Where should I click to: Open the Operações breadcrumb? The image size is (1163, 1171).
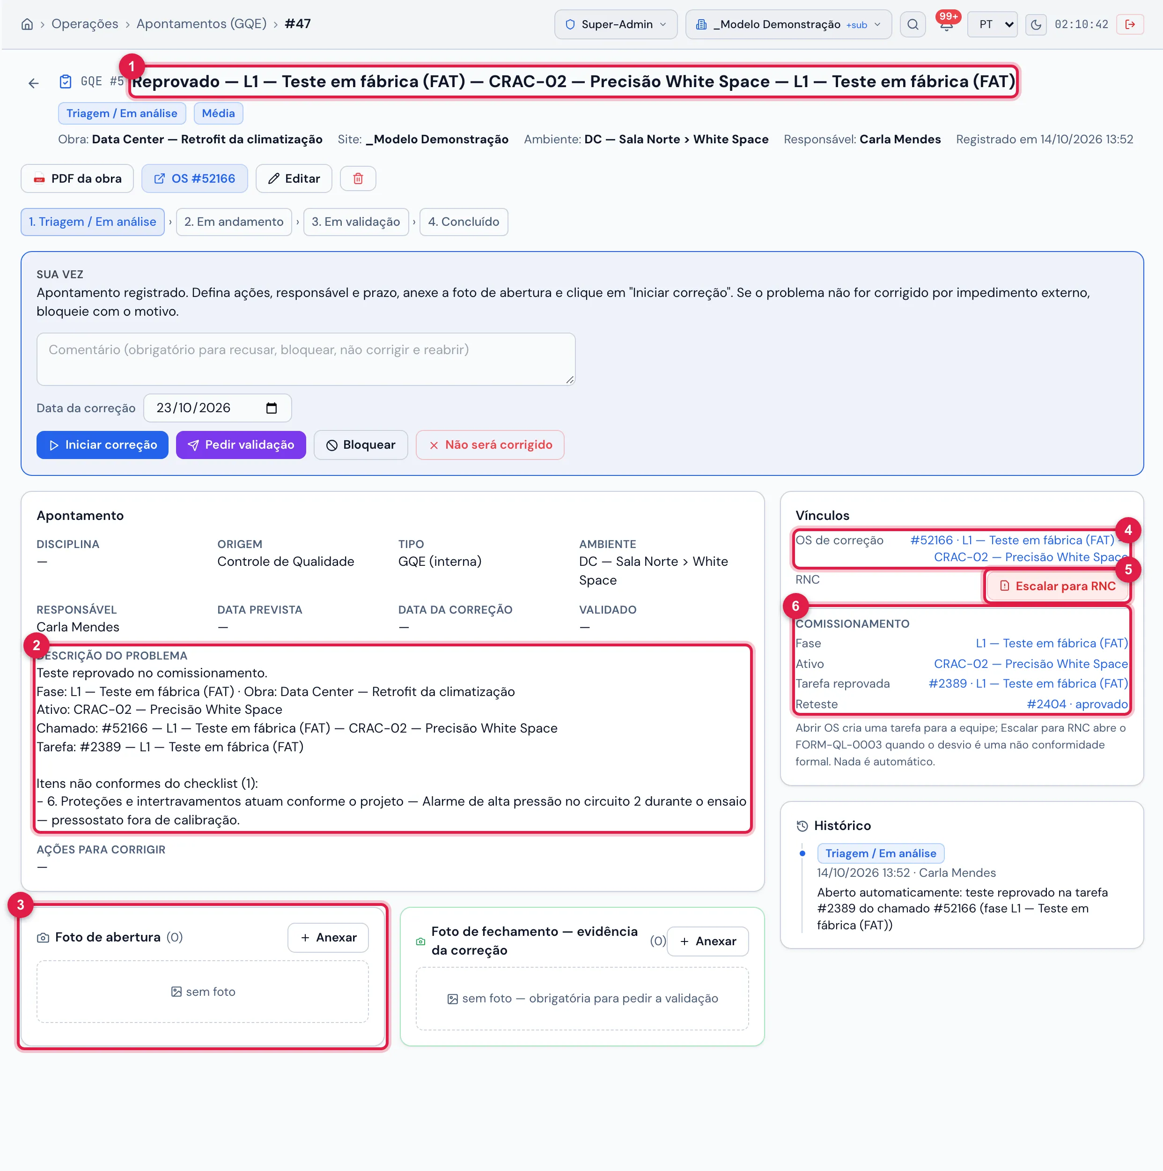[85, 23]
